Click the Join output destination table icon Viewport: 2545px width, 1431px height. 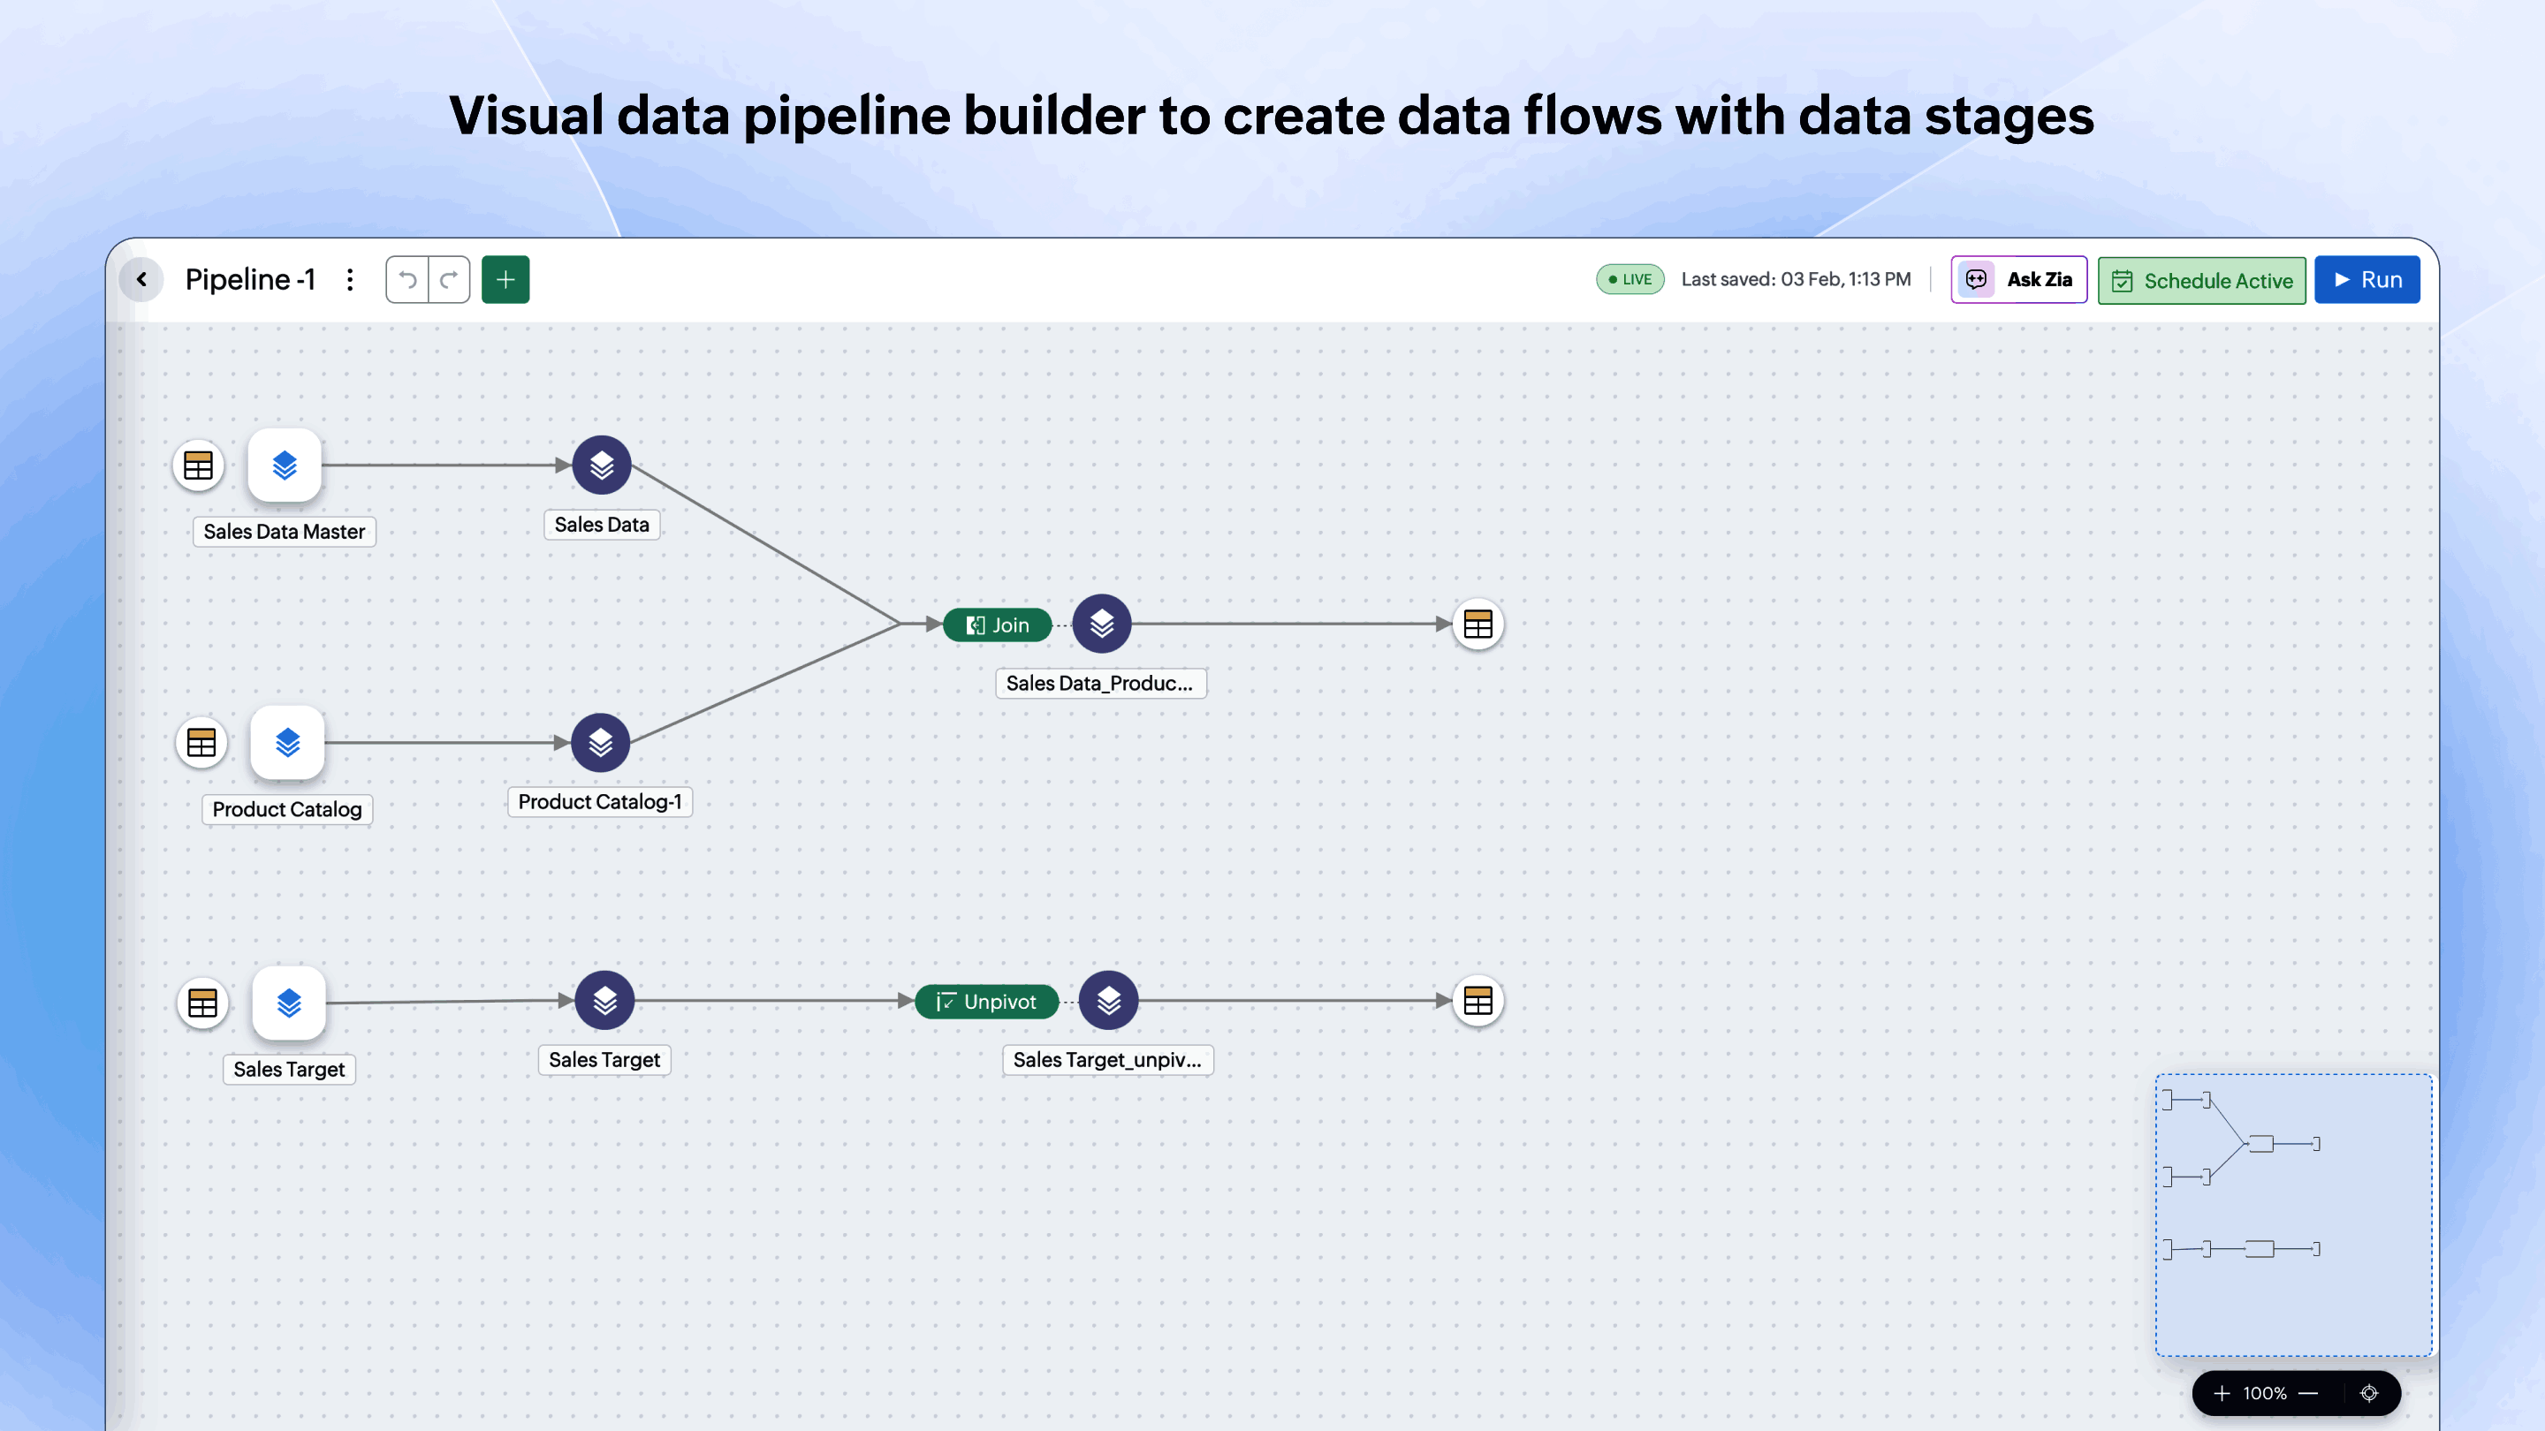(x=1478, y=625)
